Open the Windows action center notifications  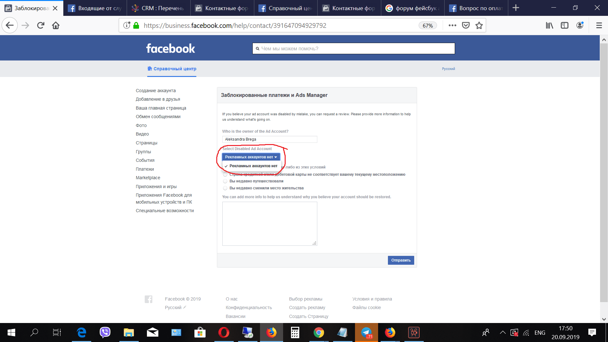(592, 332)
